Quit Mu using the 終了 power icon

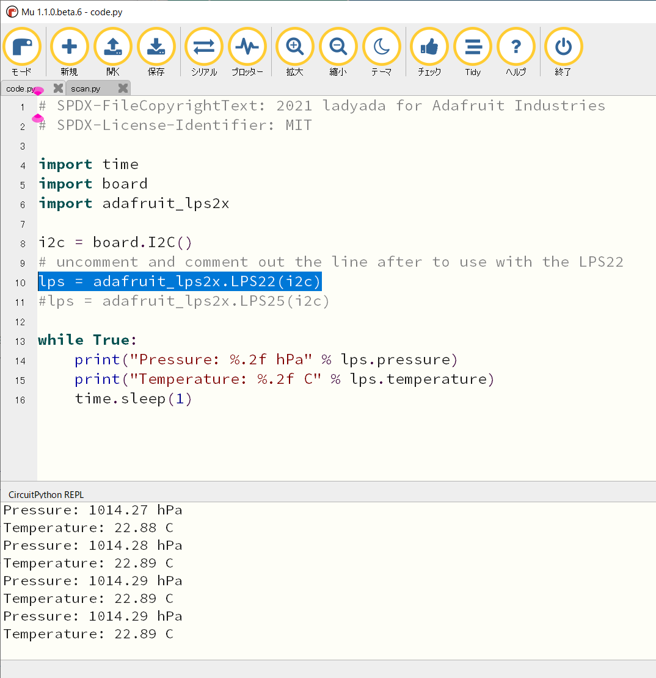[x=563, y=46]
